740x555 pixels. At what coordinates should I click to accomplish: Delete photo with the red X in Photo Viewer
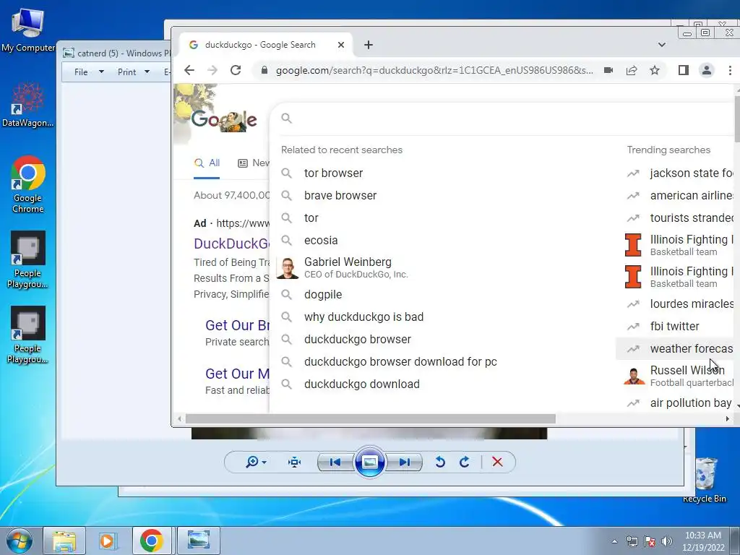click(x=497, y=462)
